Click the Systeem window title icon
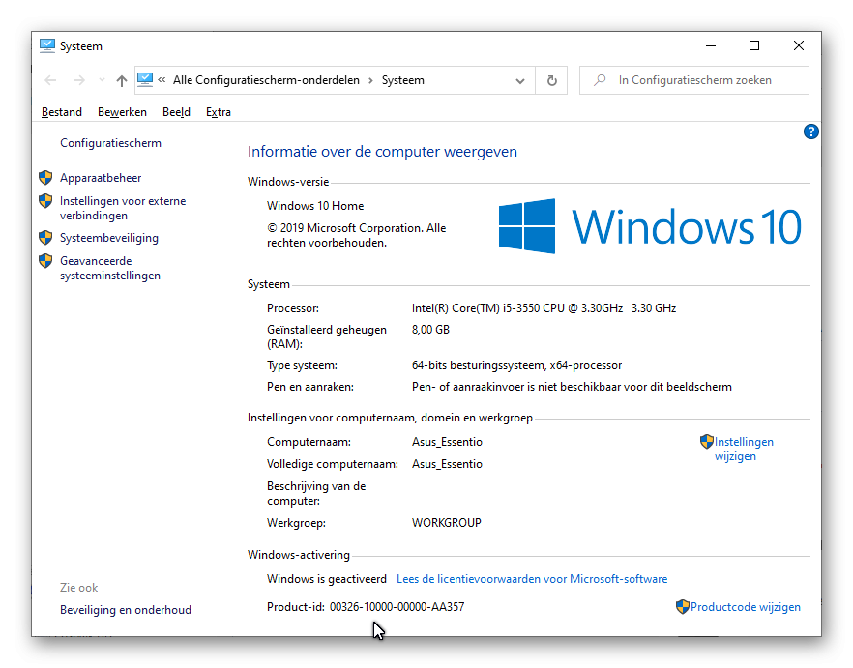 pyautogui.click(x=47, y=45)
